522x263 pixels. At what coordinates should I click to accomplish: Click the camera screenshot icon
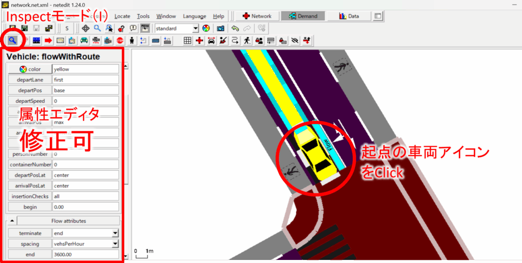coord(221,28)
